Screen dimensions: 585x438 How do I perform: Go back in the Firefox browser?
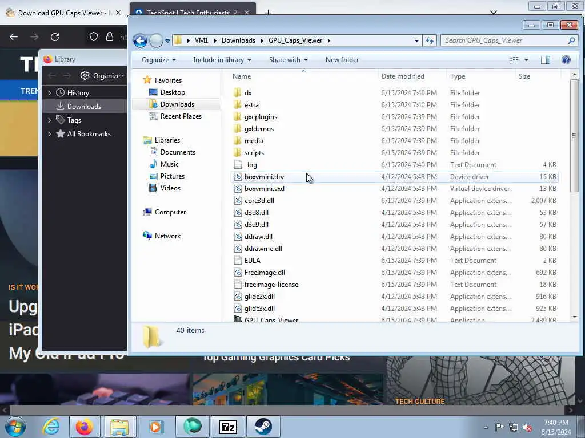14,37
